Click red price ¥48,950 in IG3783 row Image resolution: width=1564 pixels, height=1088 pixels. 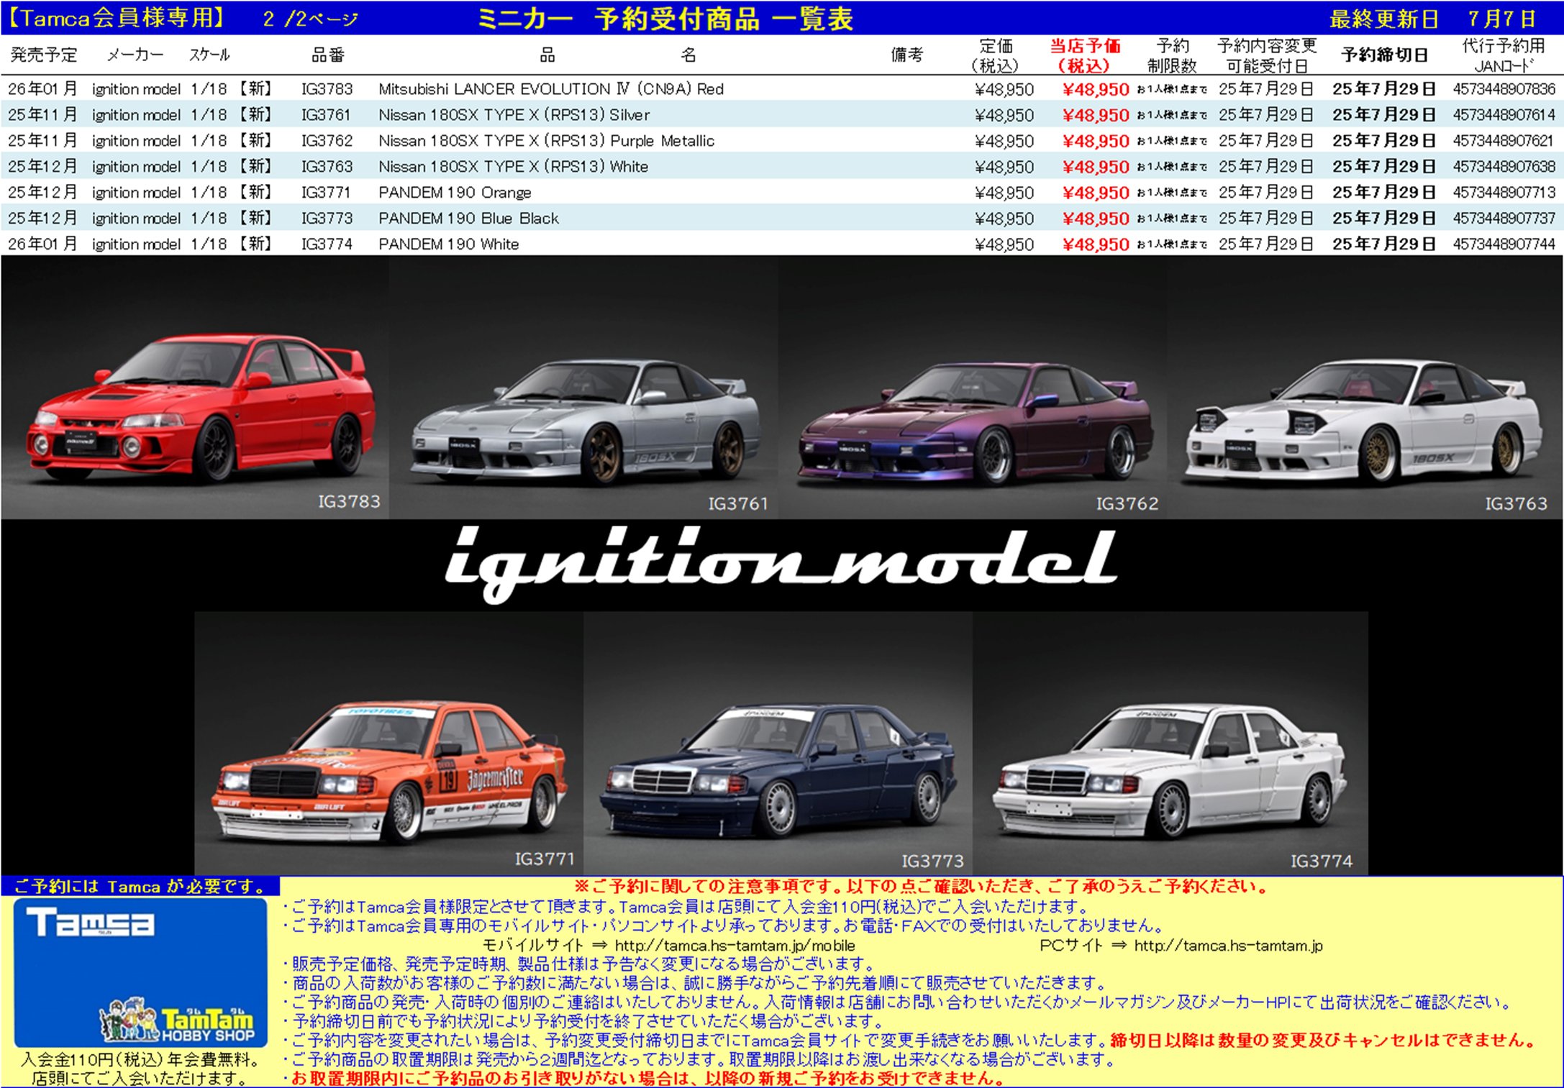[1096, 89]
